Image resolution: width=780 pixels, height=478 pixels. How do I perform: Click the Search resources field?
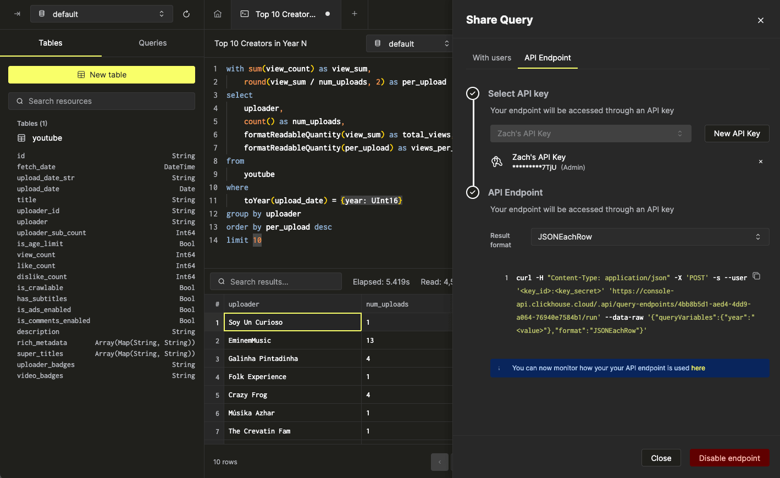click(102, 101)
